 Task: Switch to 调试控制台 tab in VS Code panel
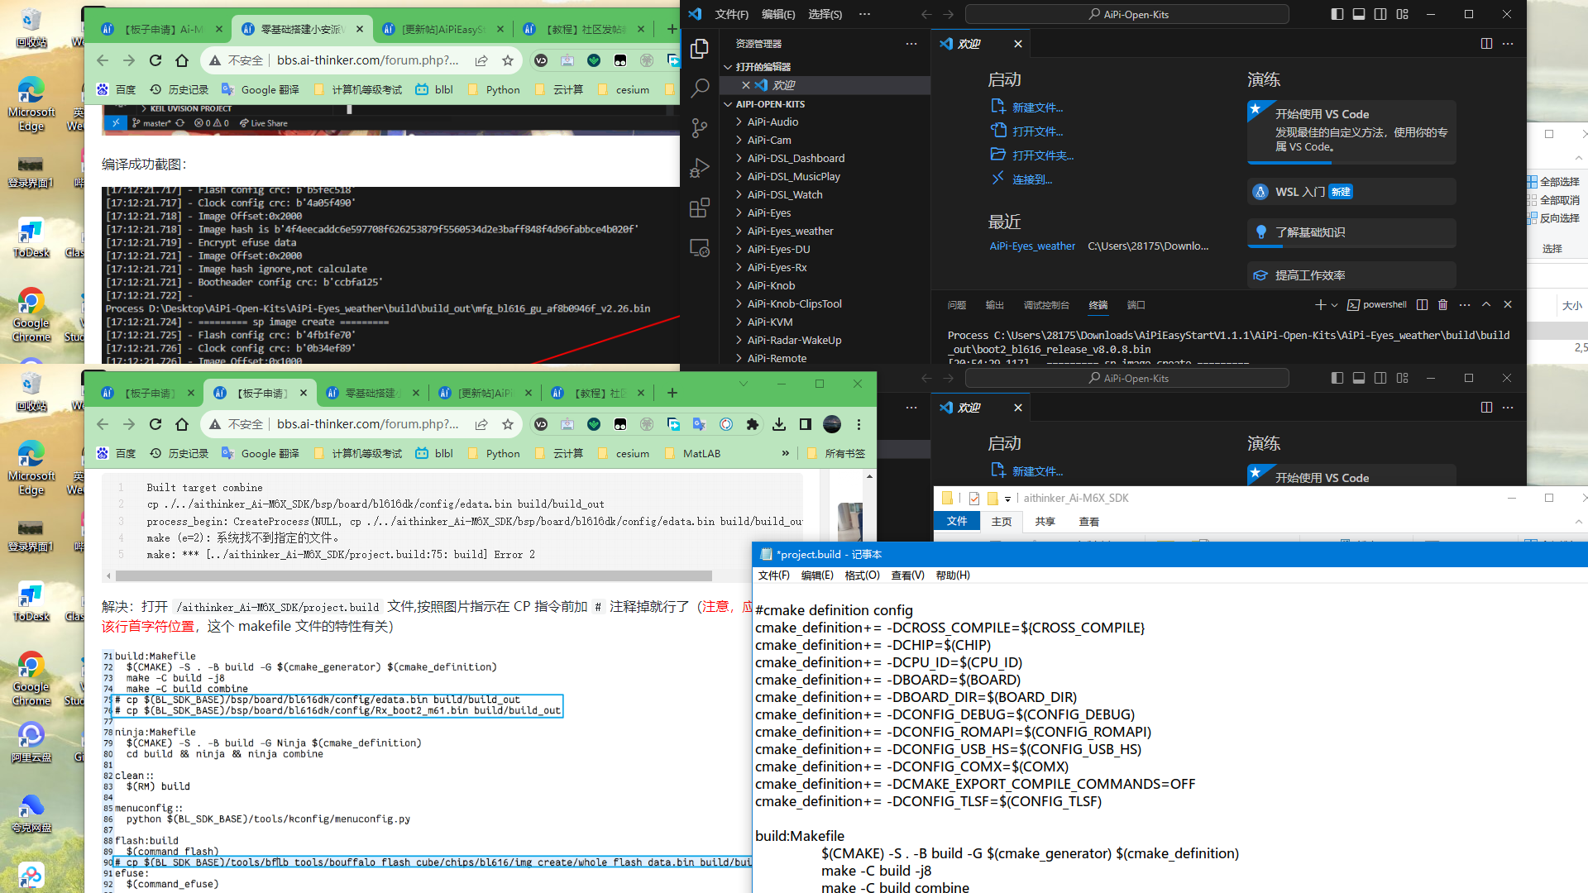(1046, 305)
